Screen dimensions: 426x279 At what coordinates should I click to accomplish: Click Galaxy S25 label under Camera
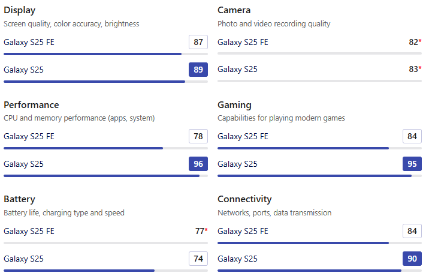(237, 70)
